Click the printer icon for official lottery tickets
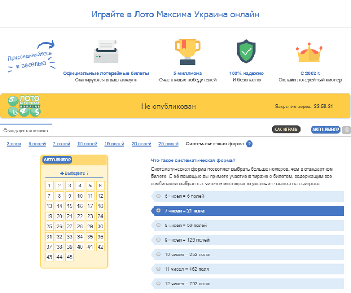Screen dimensions: 351x293 [106, 52]
